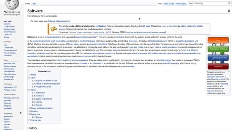Open Related changes tool
232x130 pixels.
coord(10,66)
